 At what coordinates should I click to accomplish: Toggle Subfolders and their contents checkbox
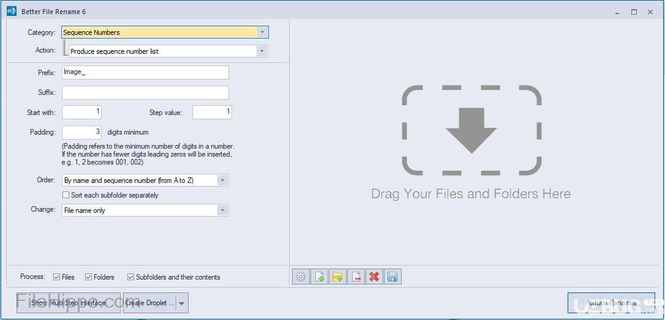130,277
